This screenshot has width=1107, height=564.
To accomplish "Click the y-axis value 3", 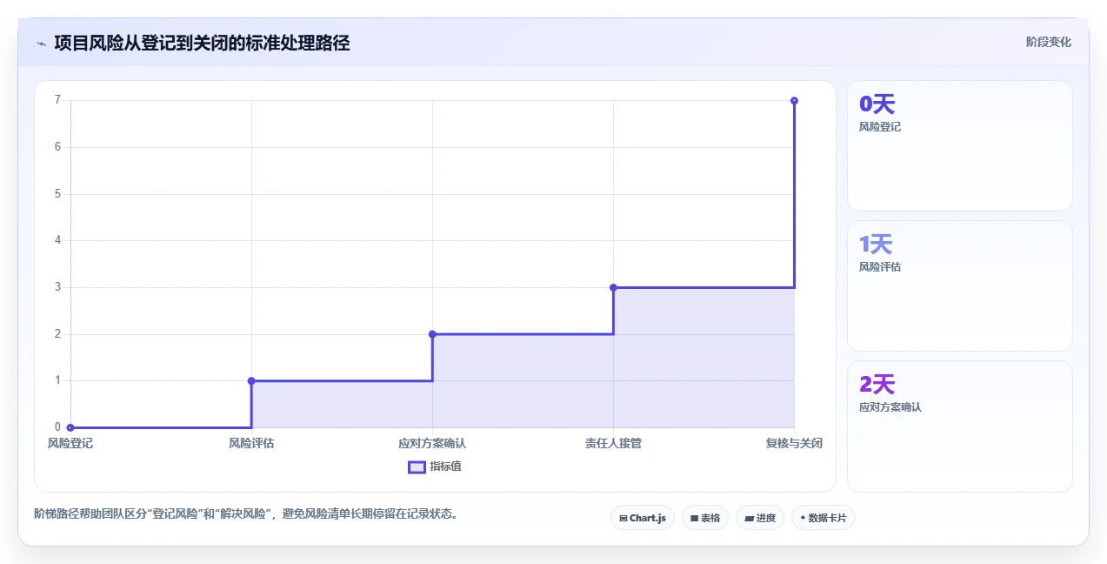I will click(57, 287).
